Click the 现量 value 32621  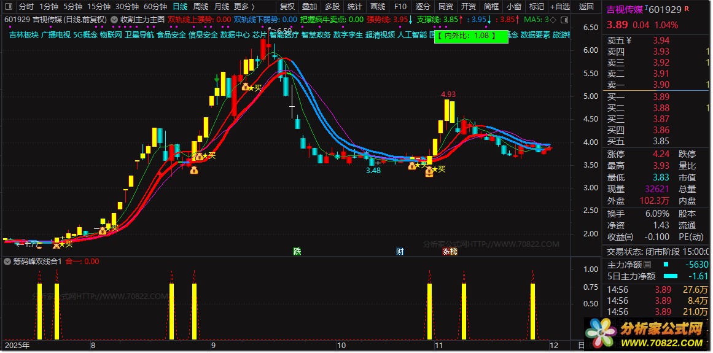pos(658,189)
